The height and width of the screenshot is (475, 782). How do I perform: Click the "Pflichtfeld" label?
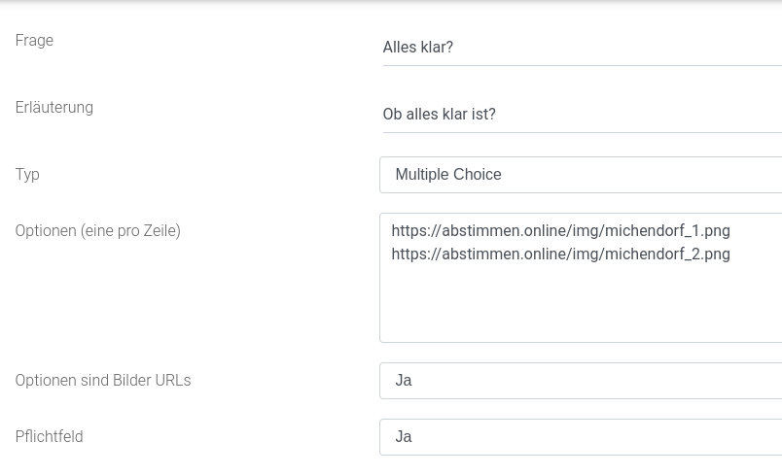click(49, 437)
